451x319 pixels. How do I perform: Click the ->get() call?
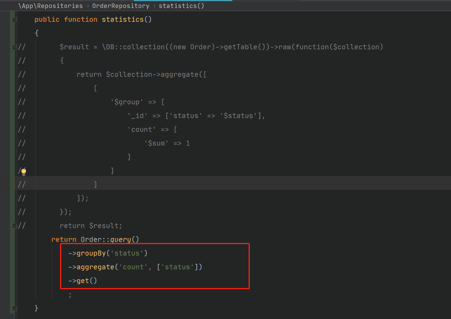click(x=83, y=281)
